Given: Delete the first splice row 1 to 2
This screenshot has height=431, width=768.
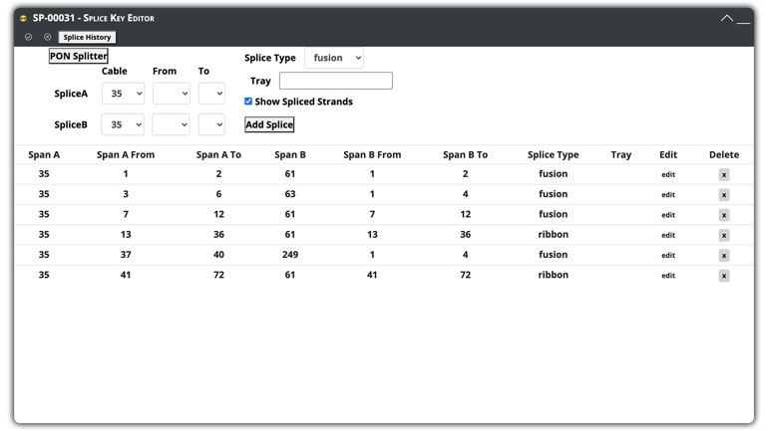Looking at the screenshot, I should coord(724,175).
